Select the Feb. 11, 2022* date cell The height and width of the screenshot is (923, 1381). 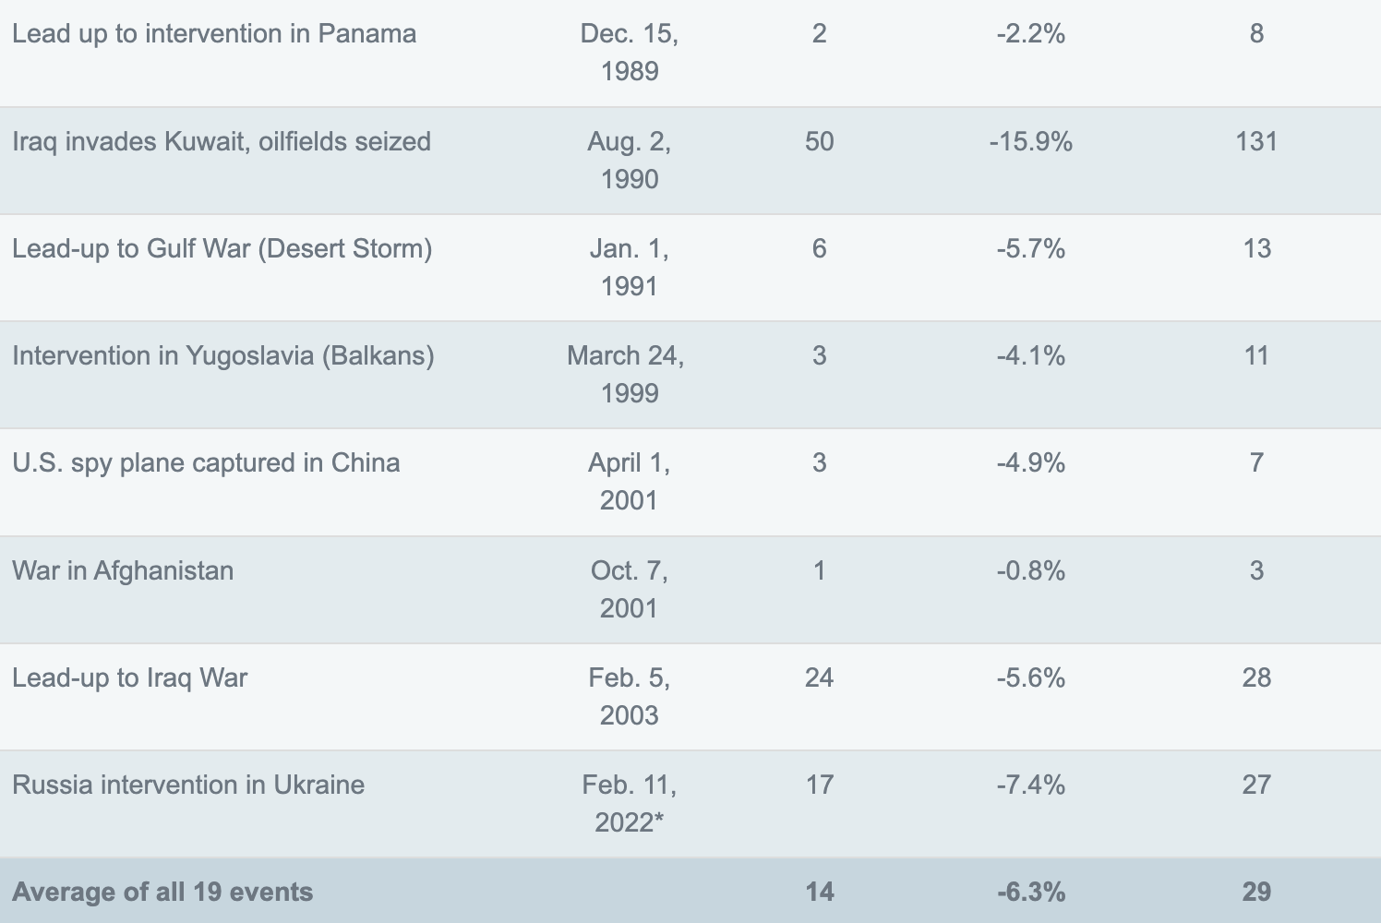pos(630,803)
